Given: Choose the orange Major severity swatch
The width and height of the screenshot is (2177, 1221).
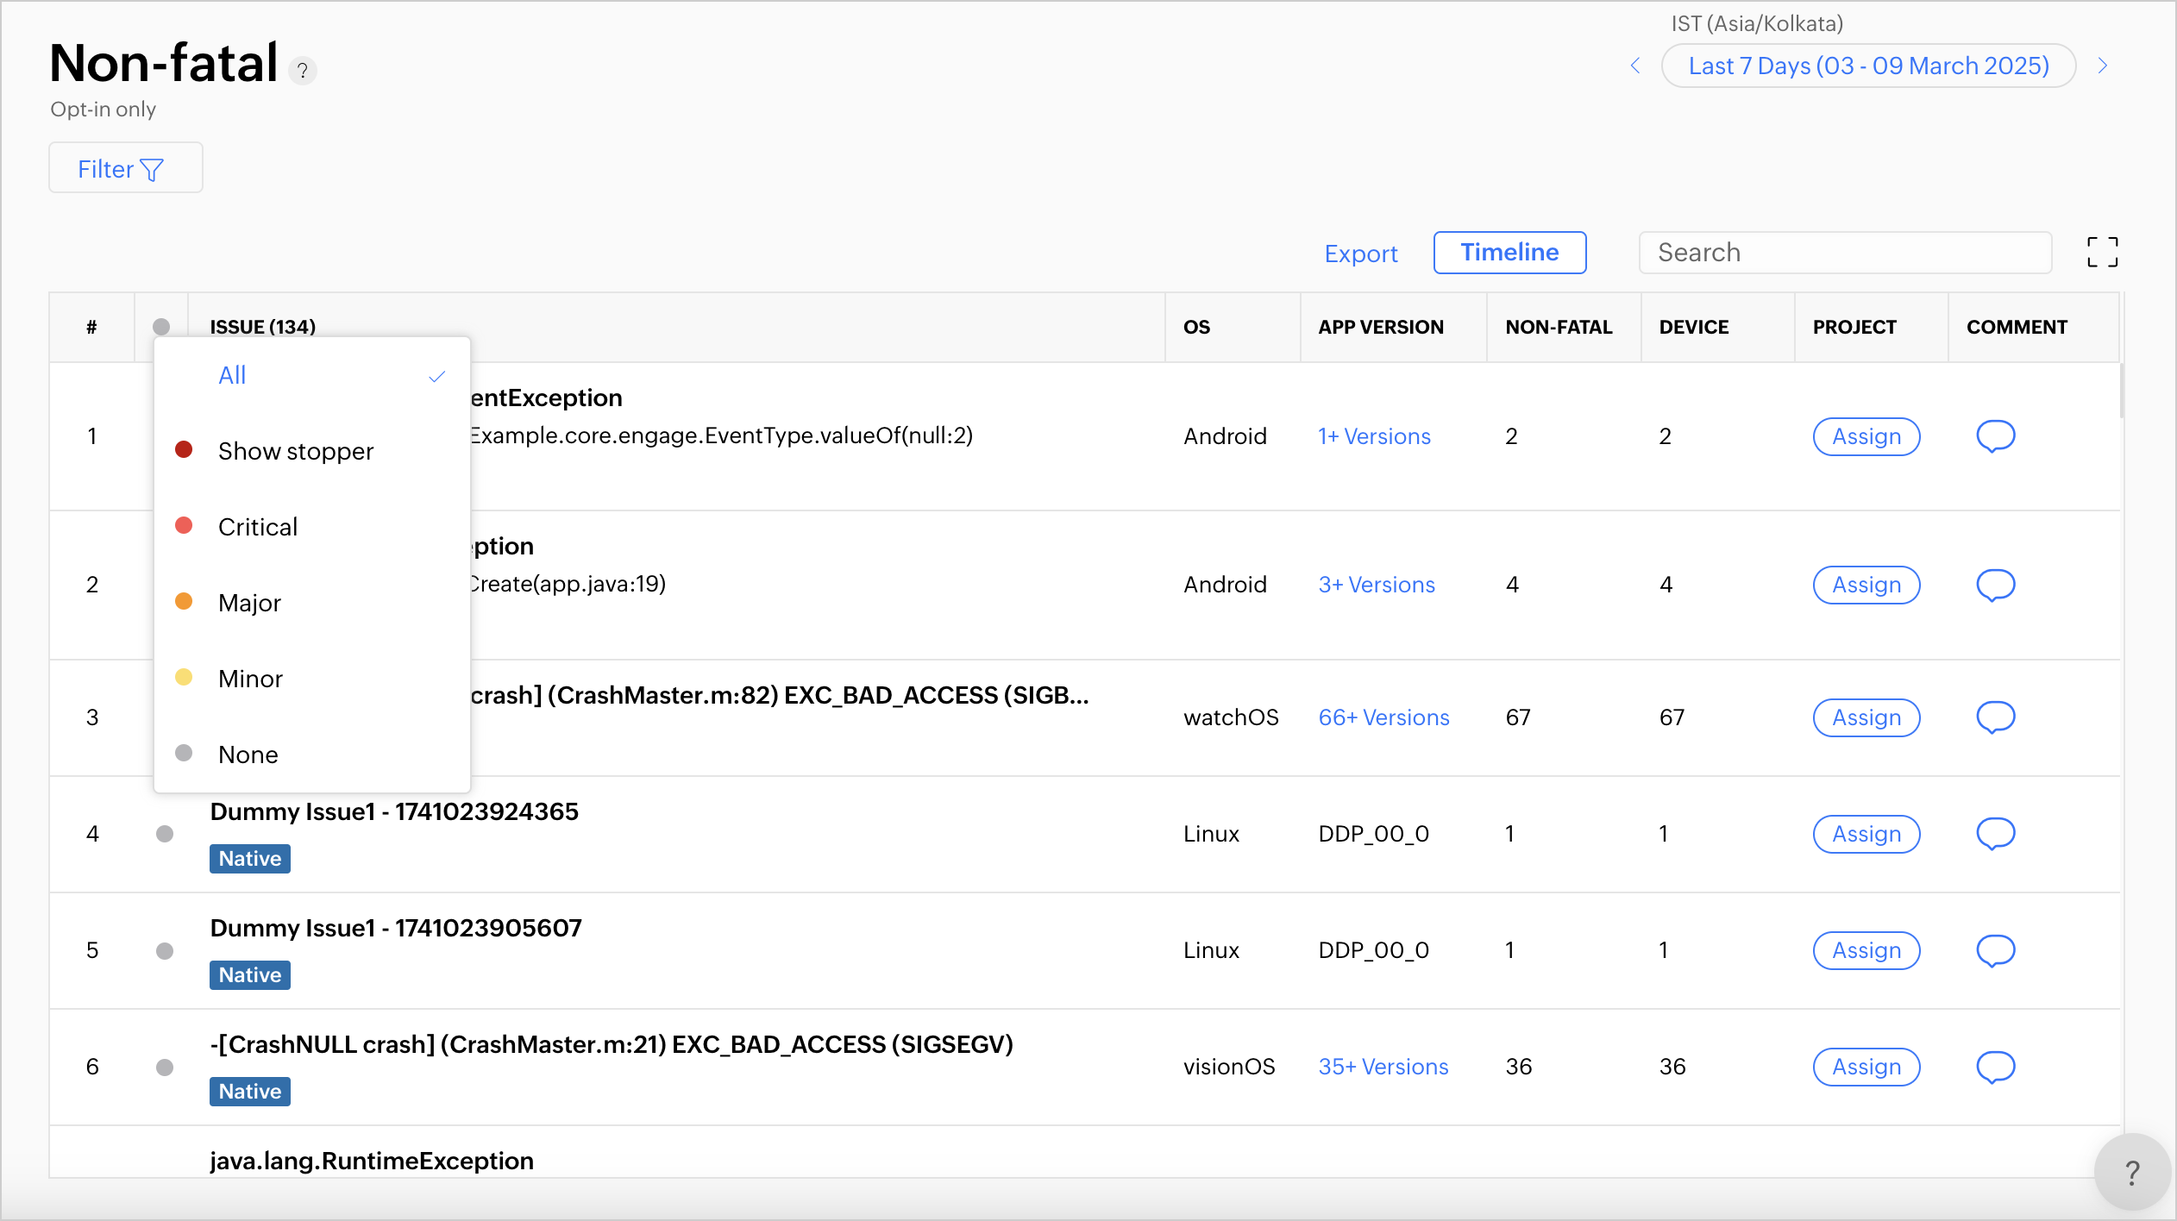Looking at the screenshot, I should coord(184,602).
